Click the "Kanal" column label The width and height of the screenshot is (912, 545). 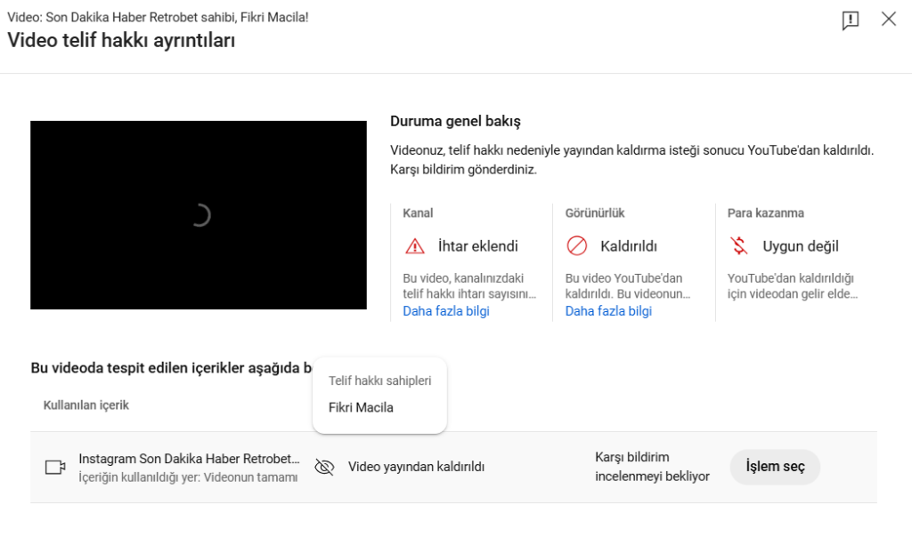pyautogui.click(x=418, y=213)
